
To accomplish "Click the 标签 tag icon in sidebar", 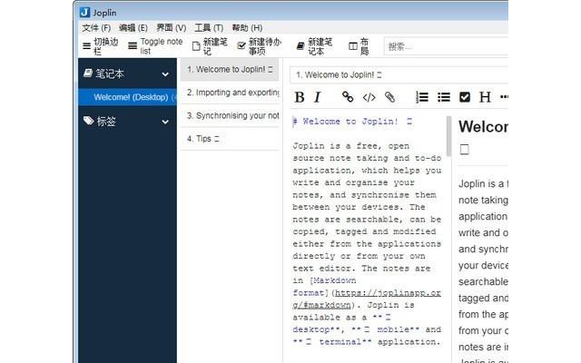I will (88, 121).
